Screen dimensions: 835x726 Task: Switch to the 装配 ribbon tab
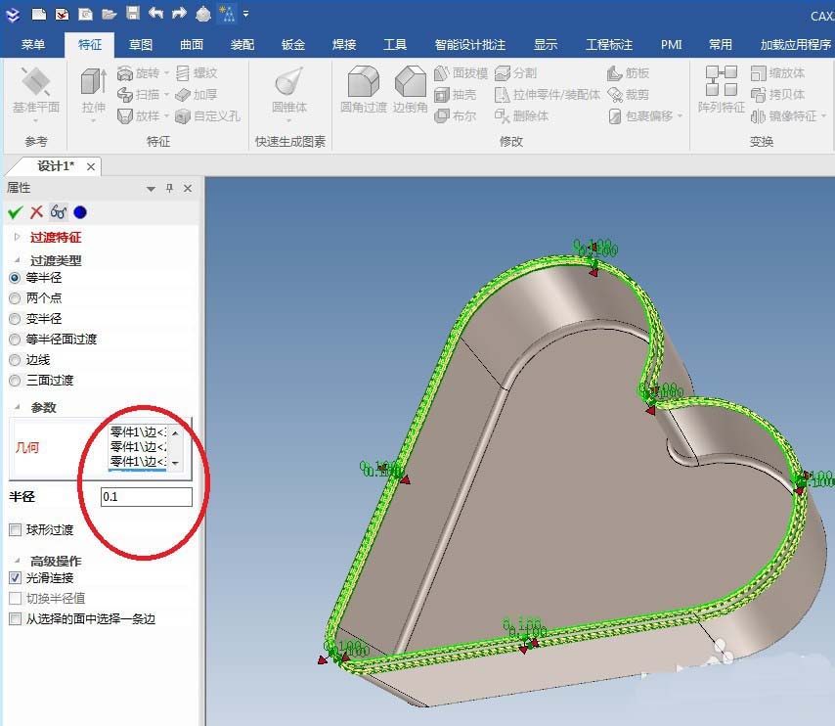pyautogui.click(x=242, y=45)
